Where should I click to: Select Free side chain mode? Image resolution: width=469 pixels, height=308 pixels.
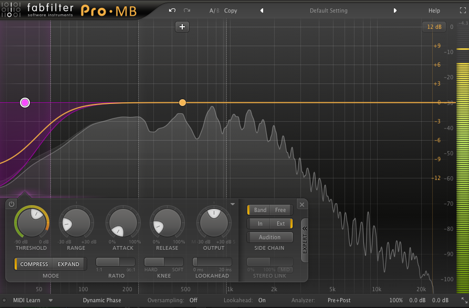[x=281, y=210]
